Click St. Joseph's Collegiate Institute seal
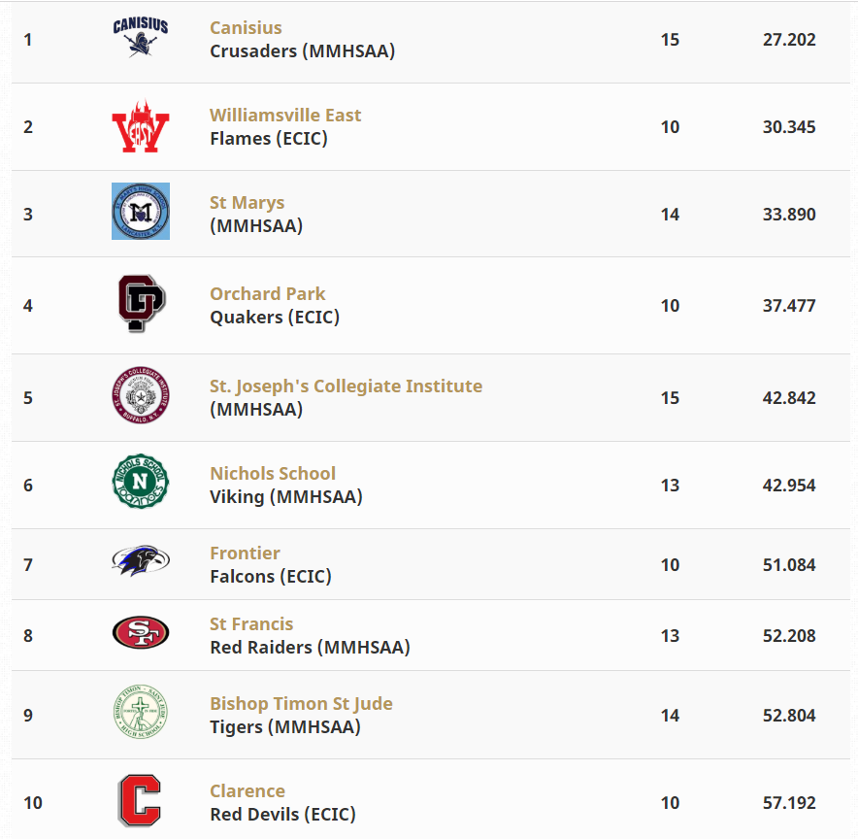The width and height of the screenshot is (858, 839). [x=141, y=395]
